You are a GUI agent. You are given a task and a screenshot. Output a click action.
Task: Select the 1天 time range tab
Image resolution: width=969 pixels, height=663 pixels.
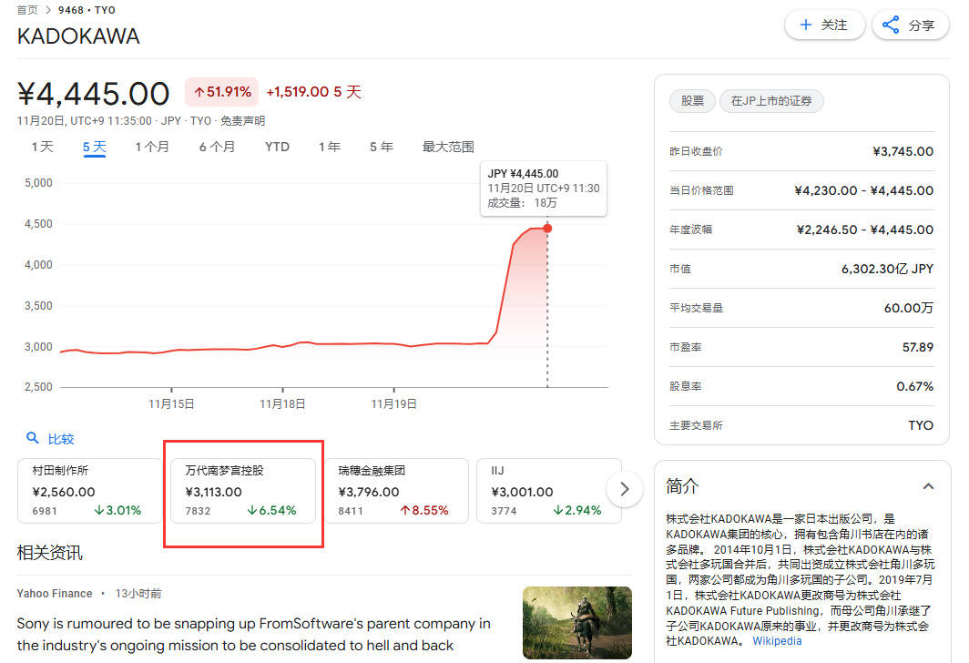[x=43, y=147]
